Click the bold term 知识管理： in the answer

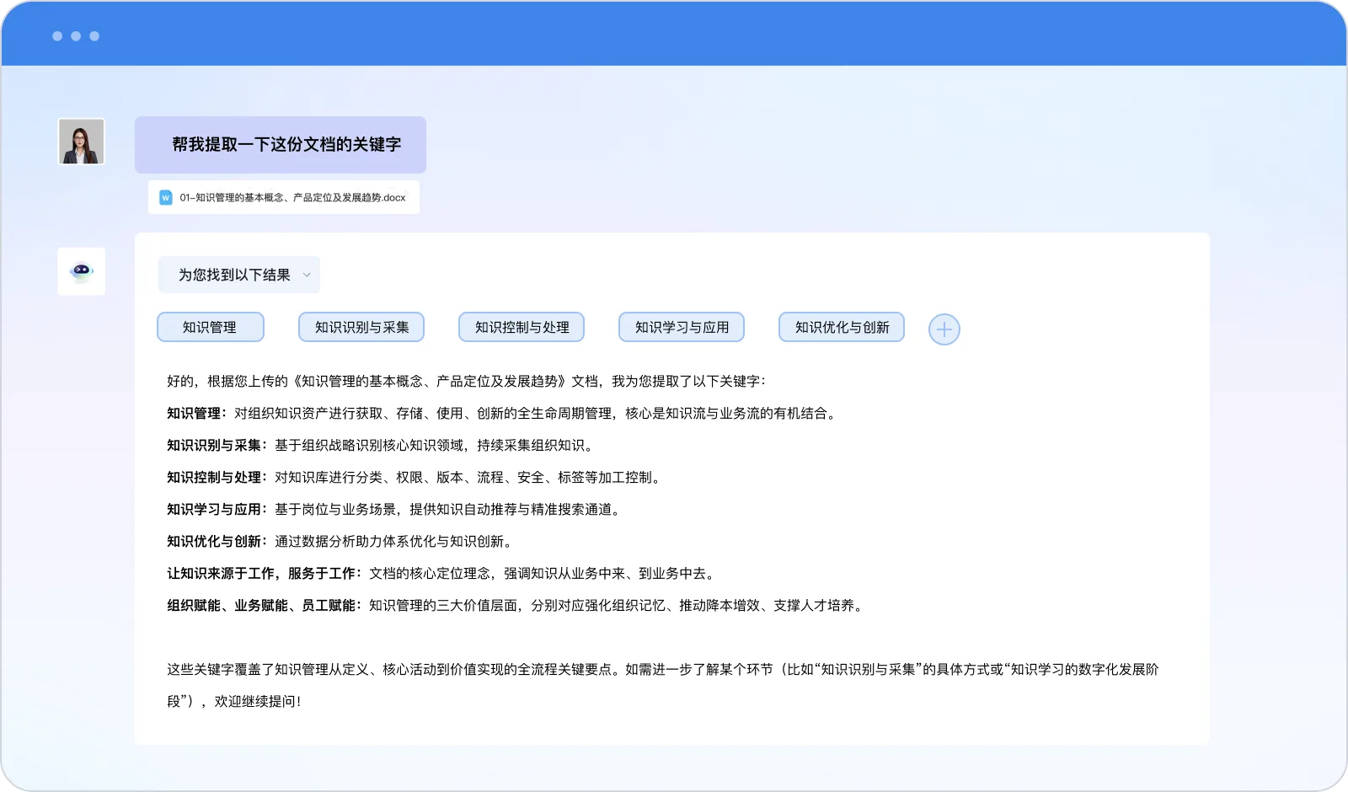pos(197,413)
